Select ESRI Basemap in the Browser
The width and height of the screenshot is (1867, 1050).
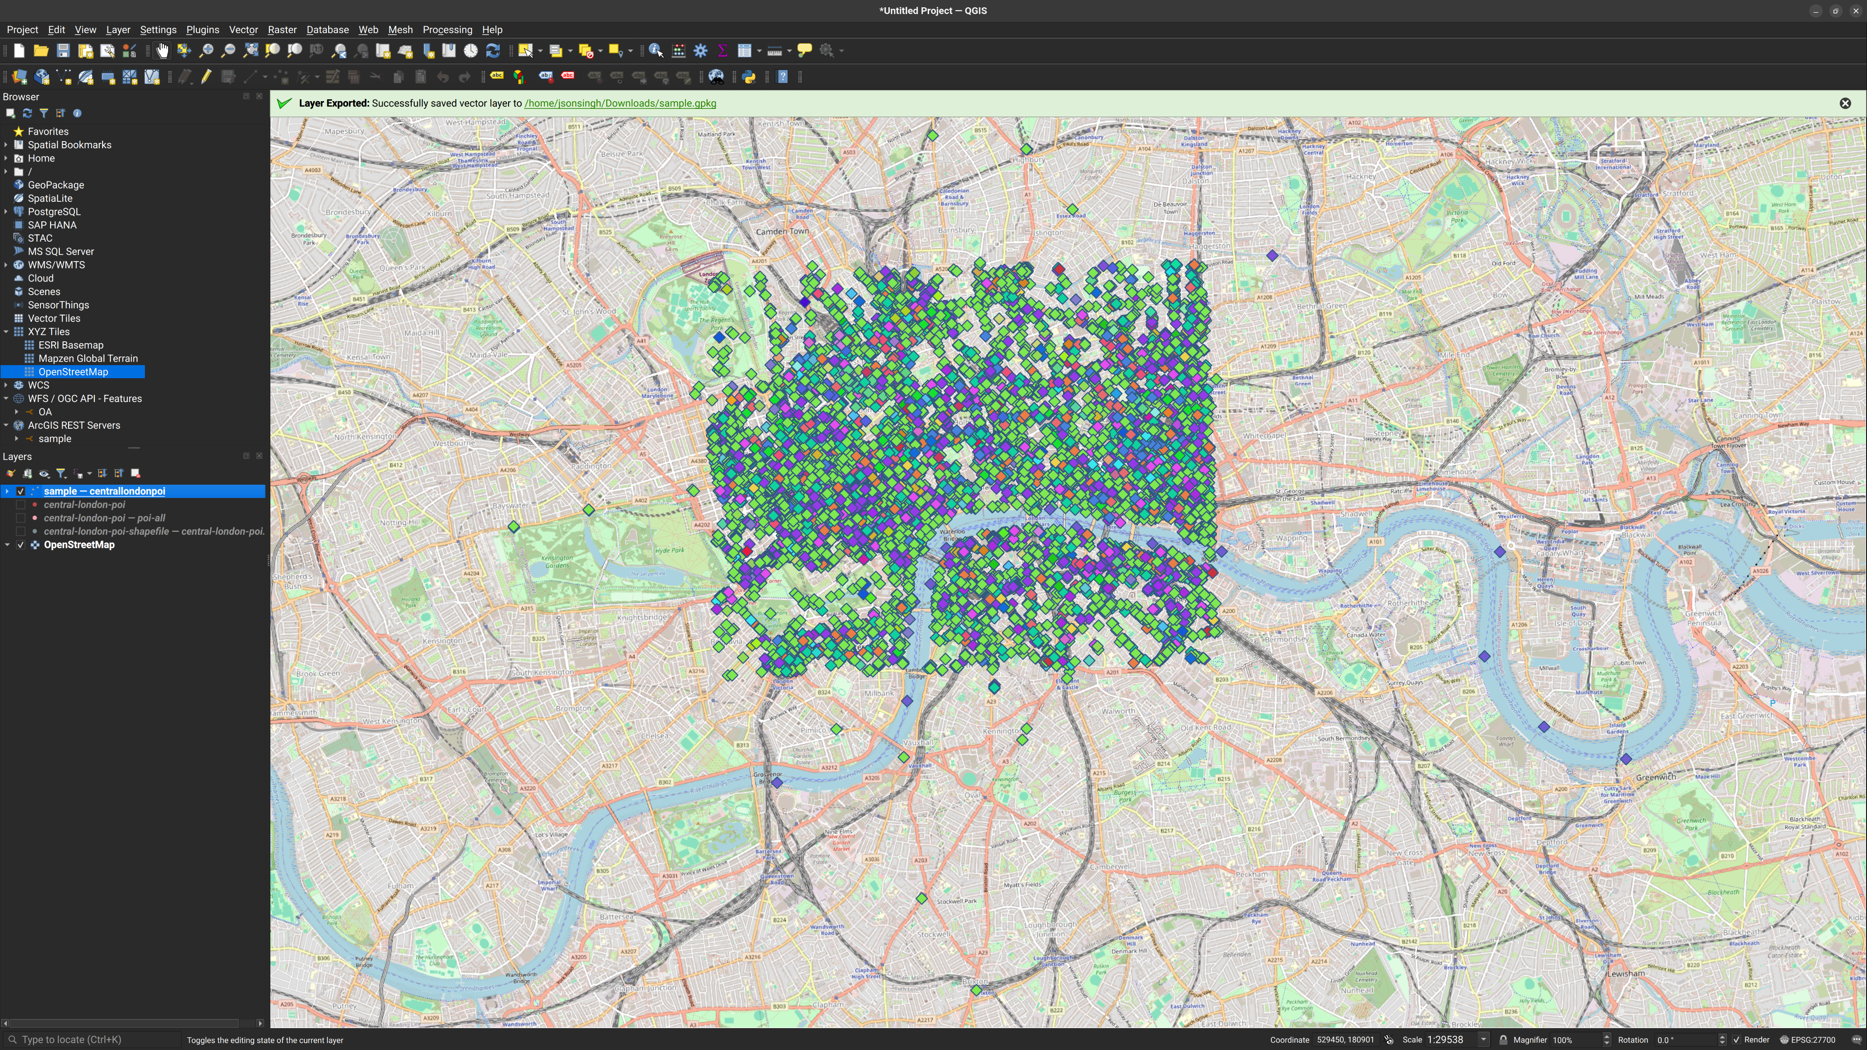(x=70, y=345)
